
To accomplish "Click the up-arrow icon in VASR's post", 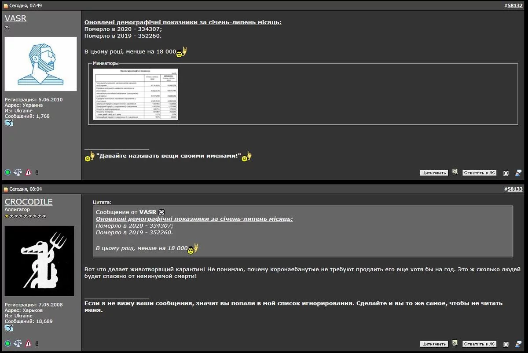I will 506,173.
